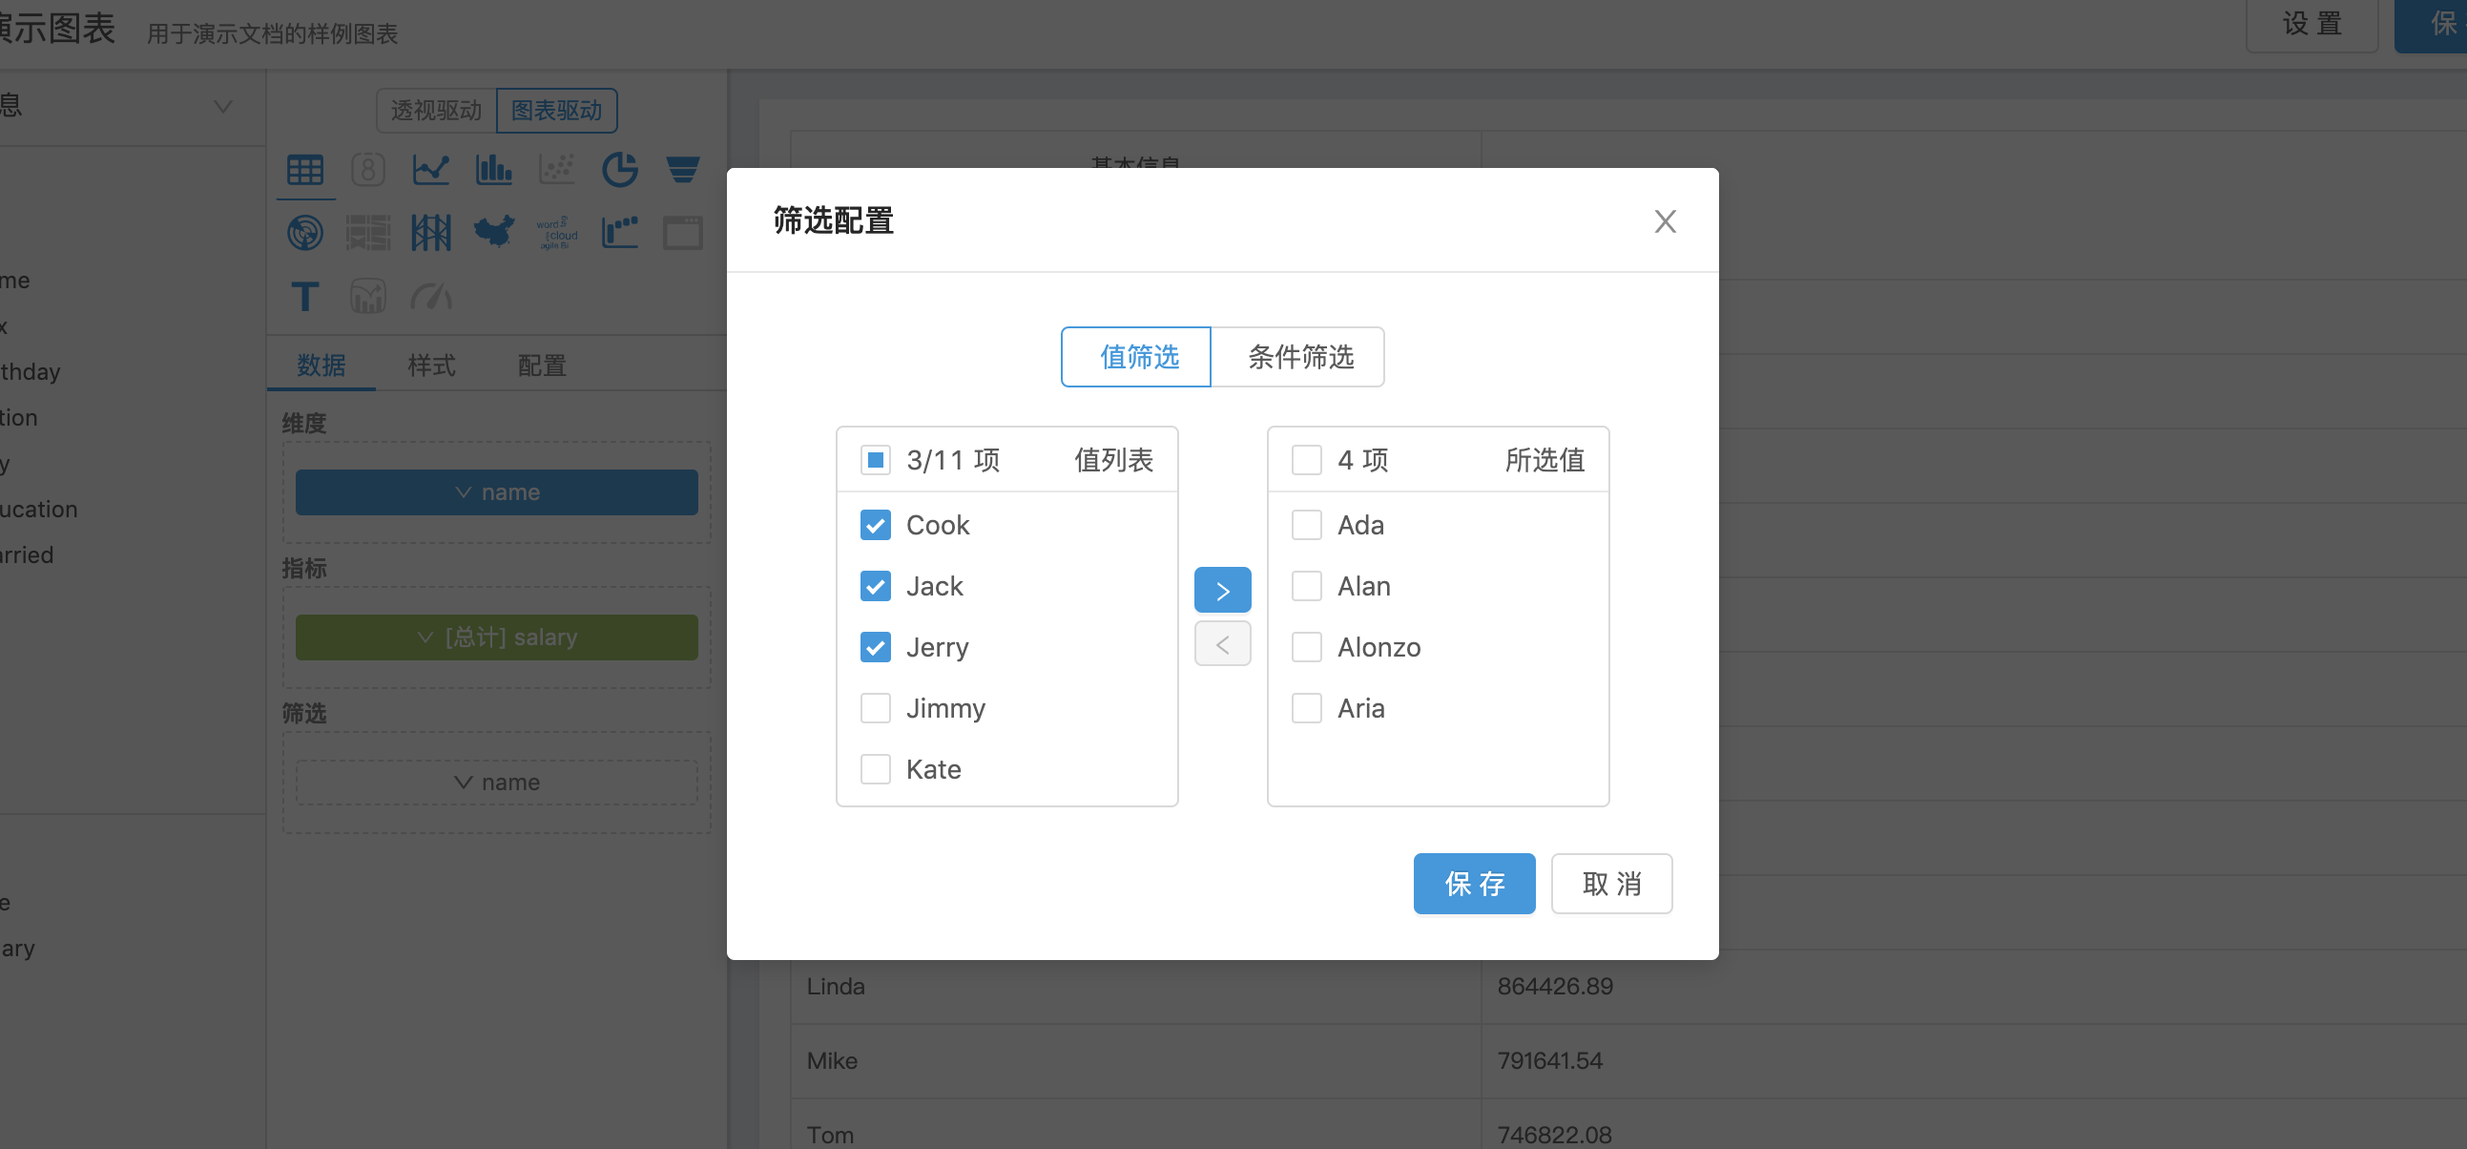2467x1149 pixels.
Task: Select the pie chart type icon
Action: click(x=620, y=171)
